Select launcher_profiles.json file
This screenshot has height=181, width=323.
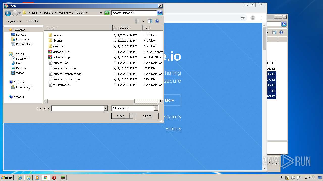click(x=66, y=79)
